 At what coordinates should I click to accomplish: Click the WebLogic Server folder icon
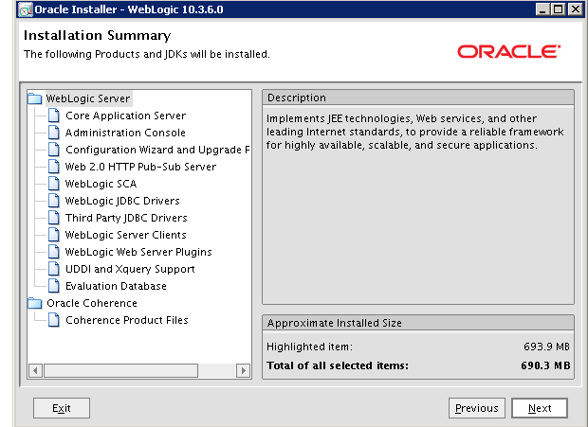pyautogui.click(x=35, y=98)
